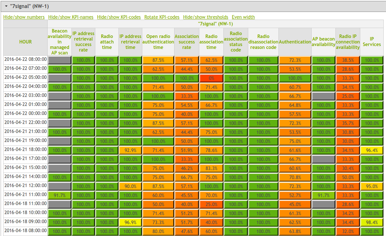
Task: Click 91.7% AP beacon availability cell
Action: coord(324,195)
